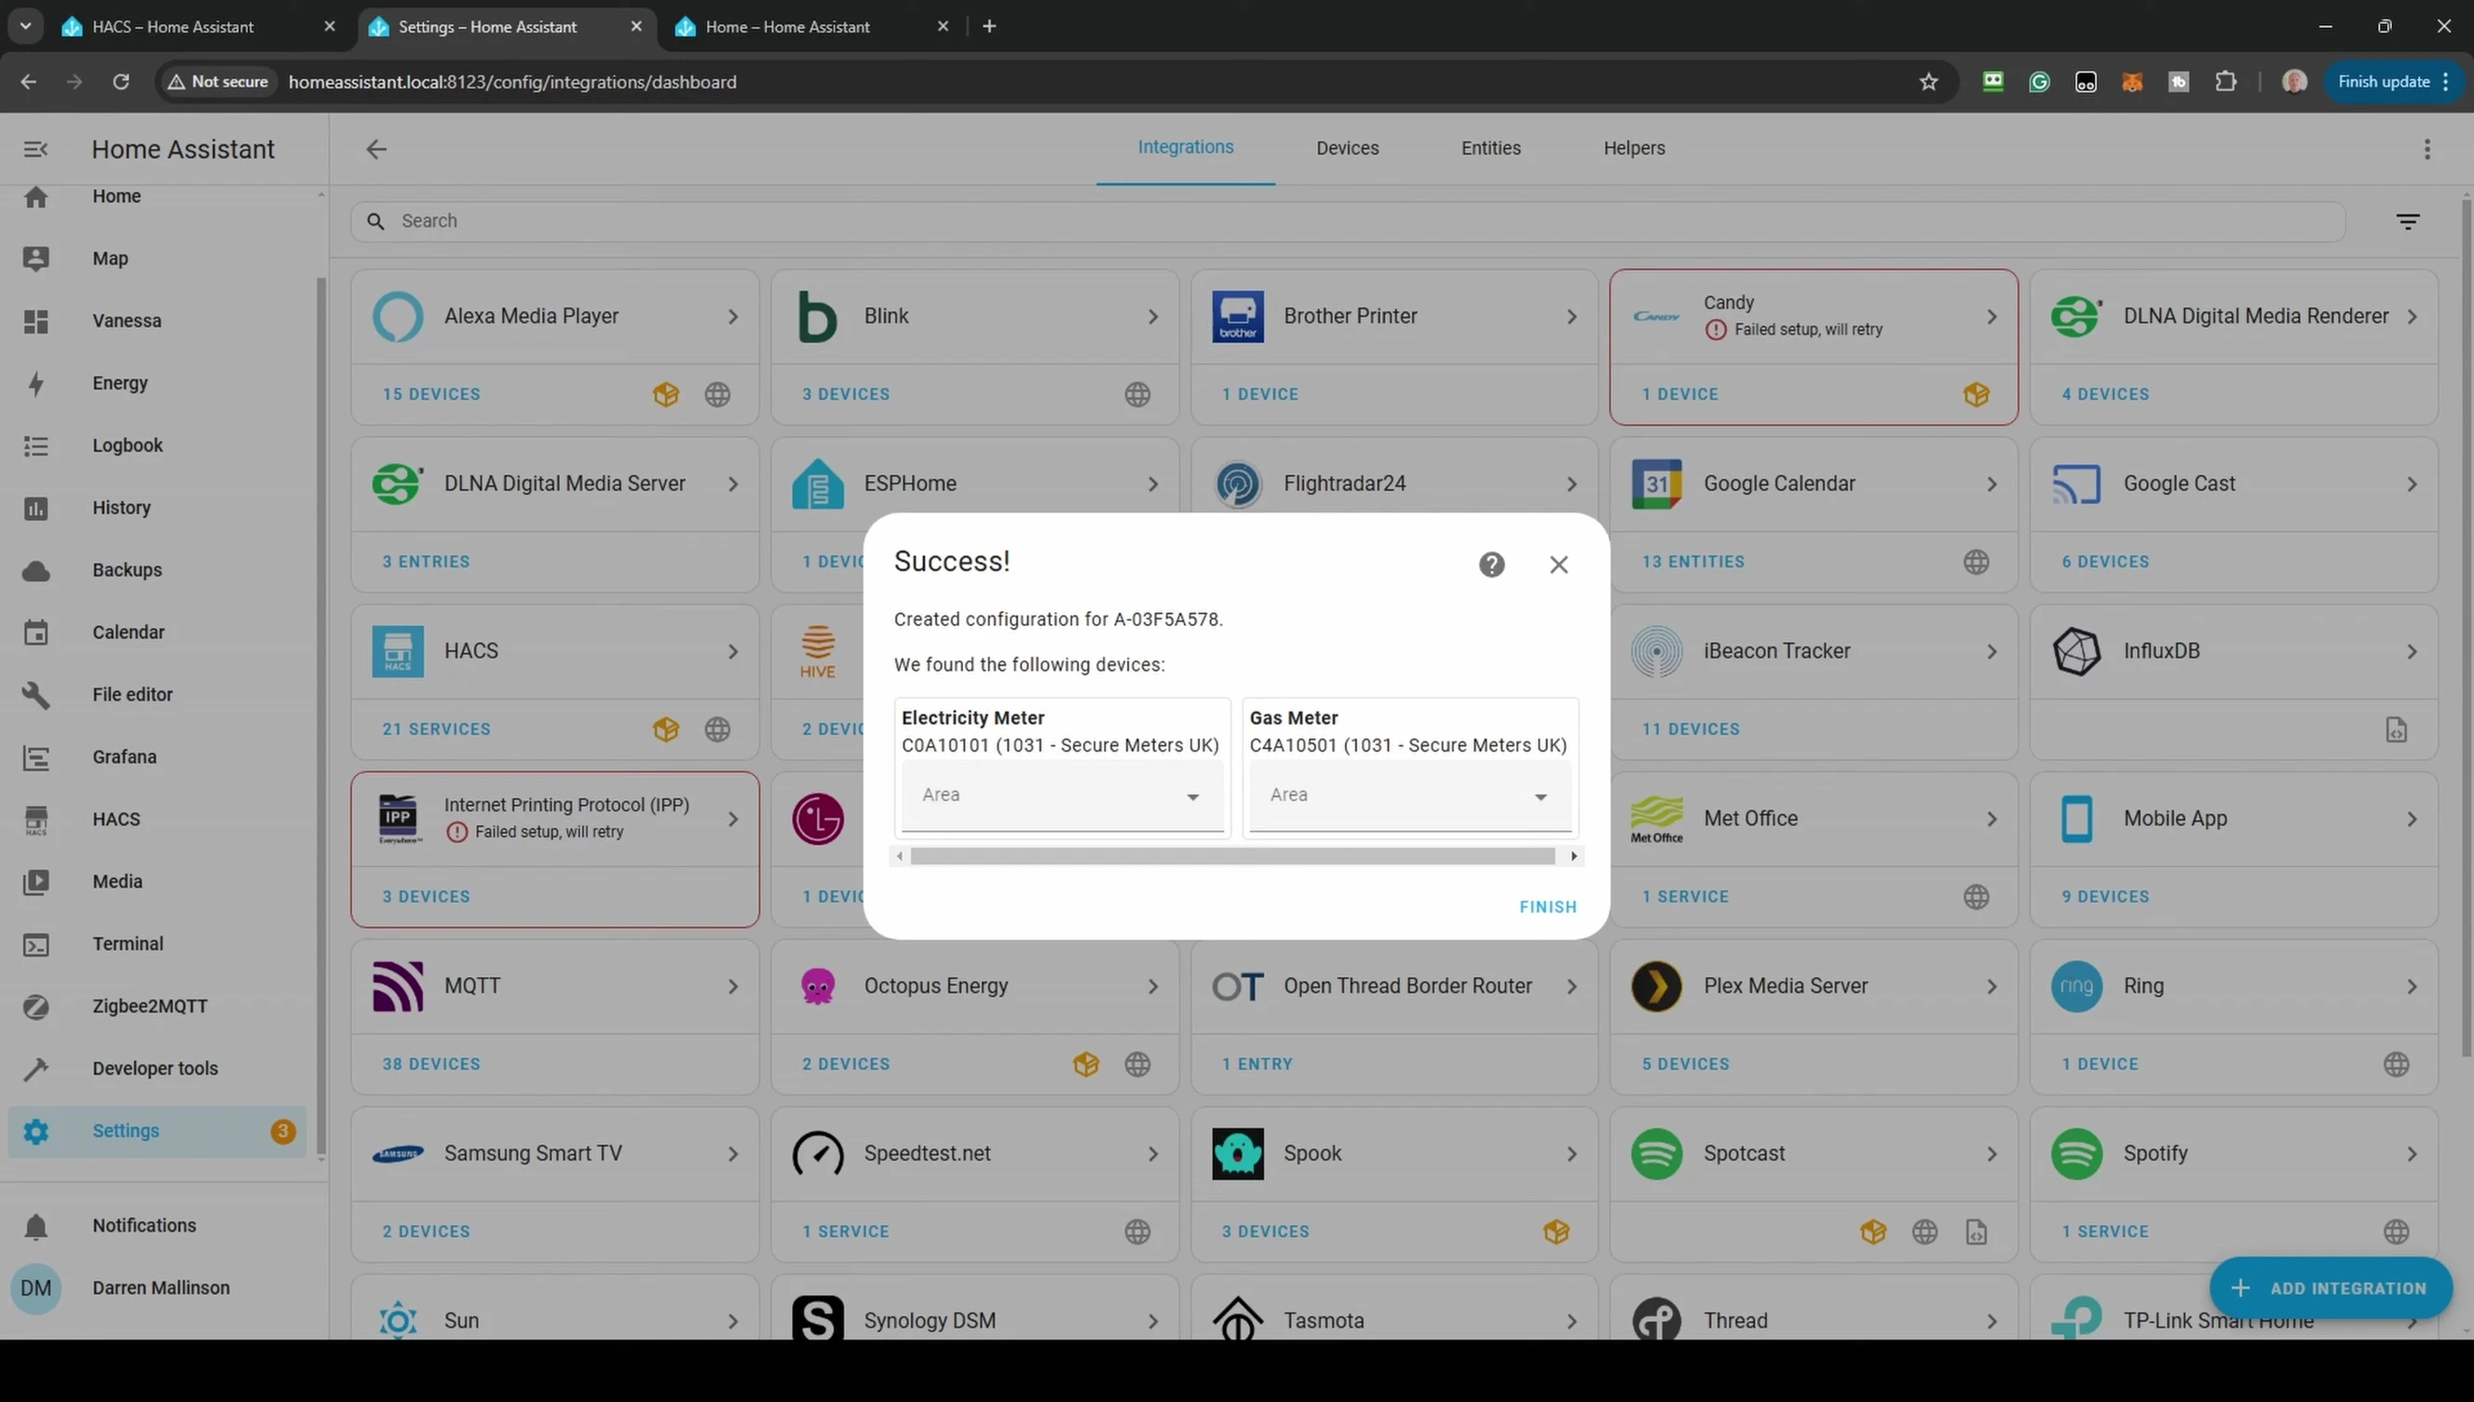Open Terminal from the sidebar
2474x1402 pixels.
point(156,944)
